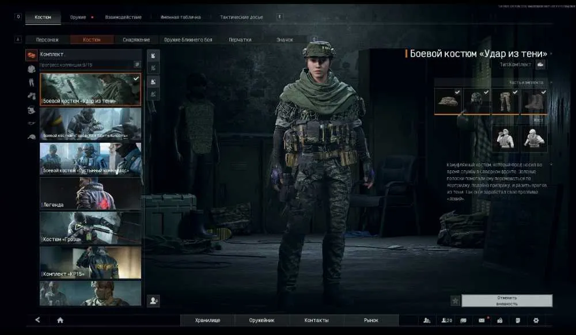Select the drinking pose thumbnail
Viewport: 576px width, 335px height.
tap(506, 139)
